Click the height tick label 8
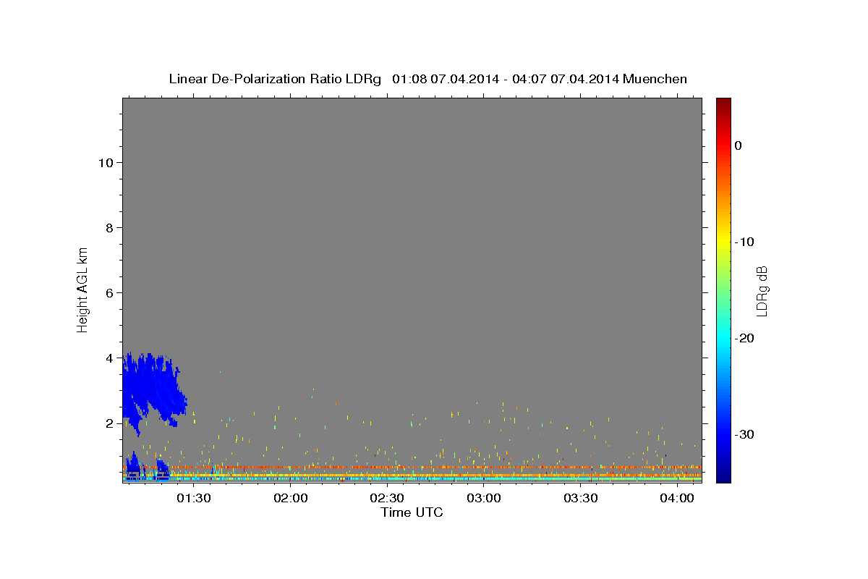This screenshot has width=868, height=579. pos(110,228)
